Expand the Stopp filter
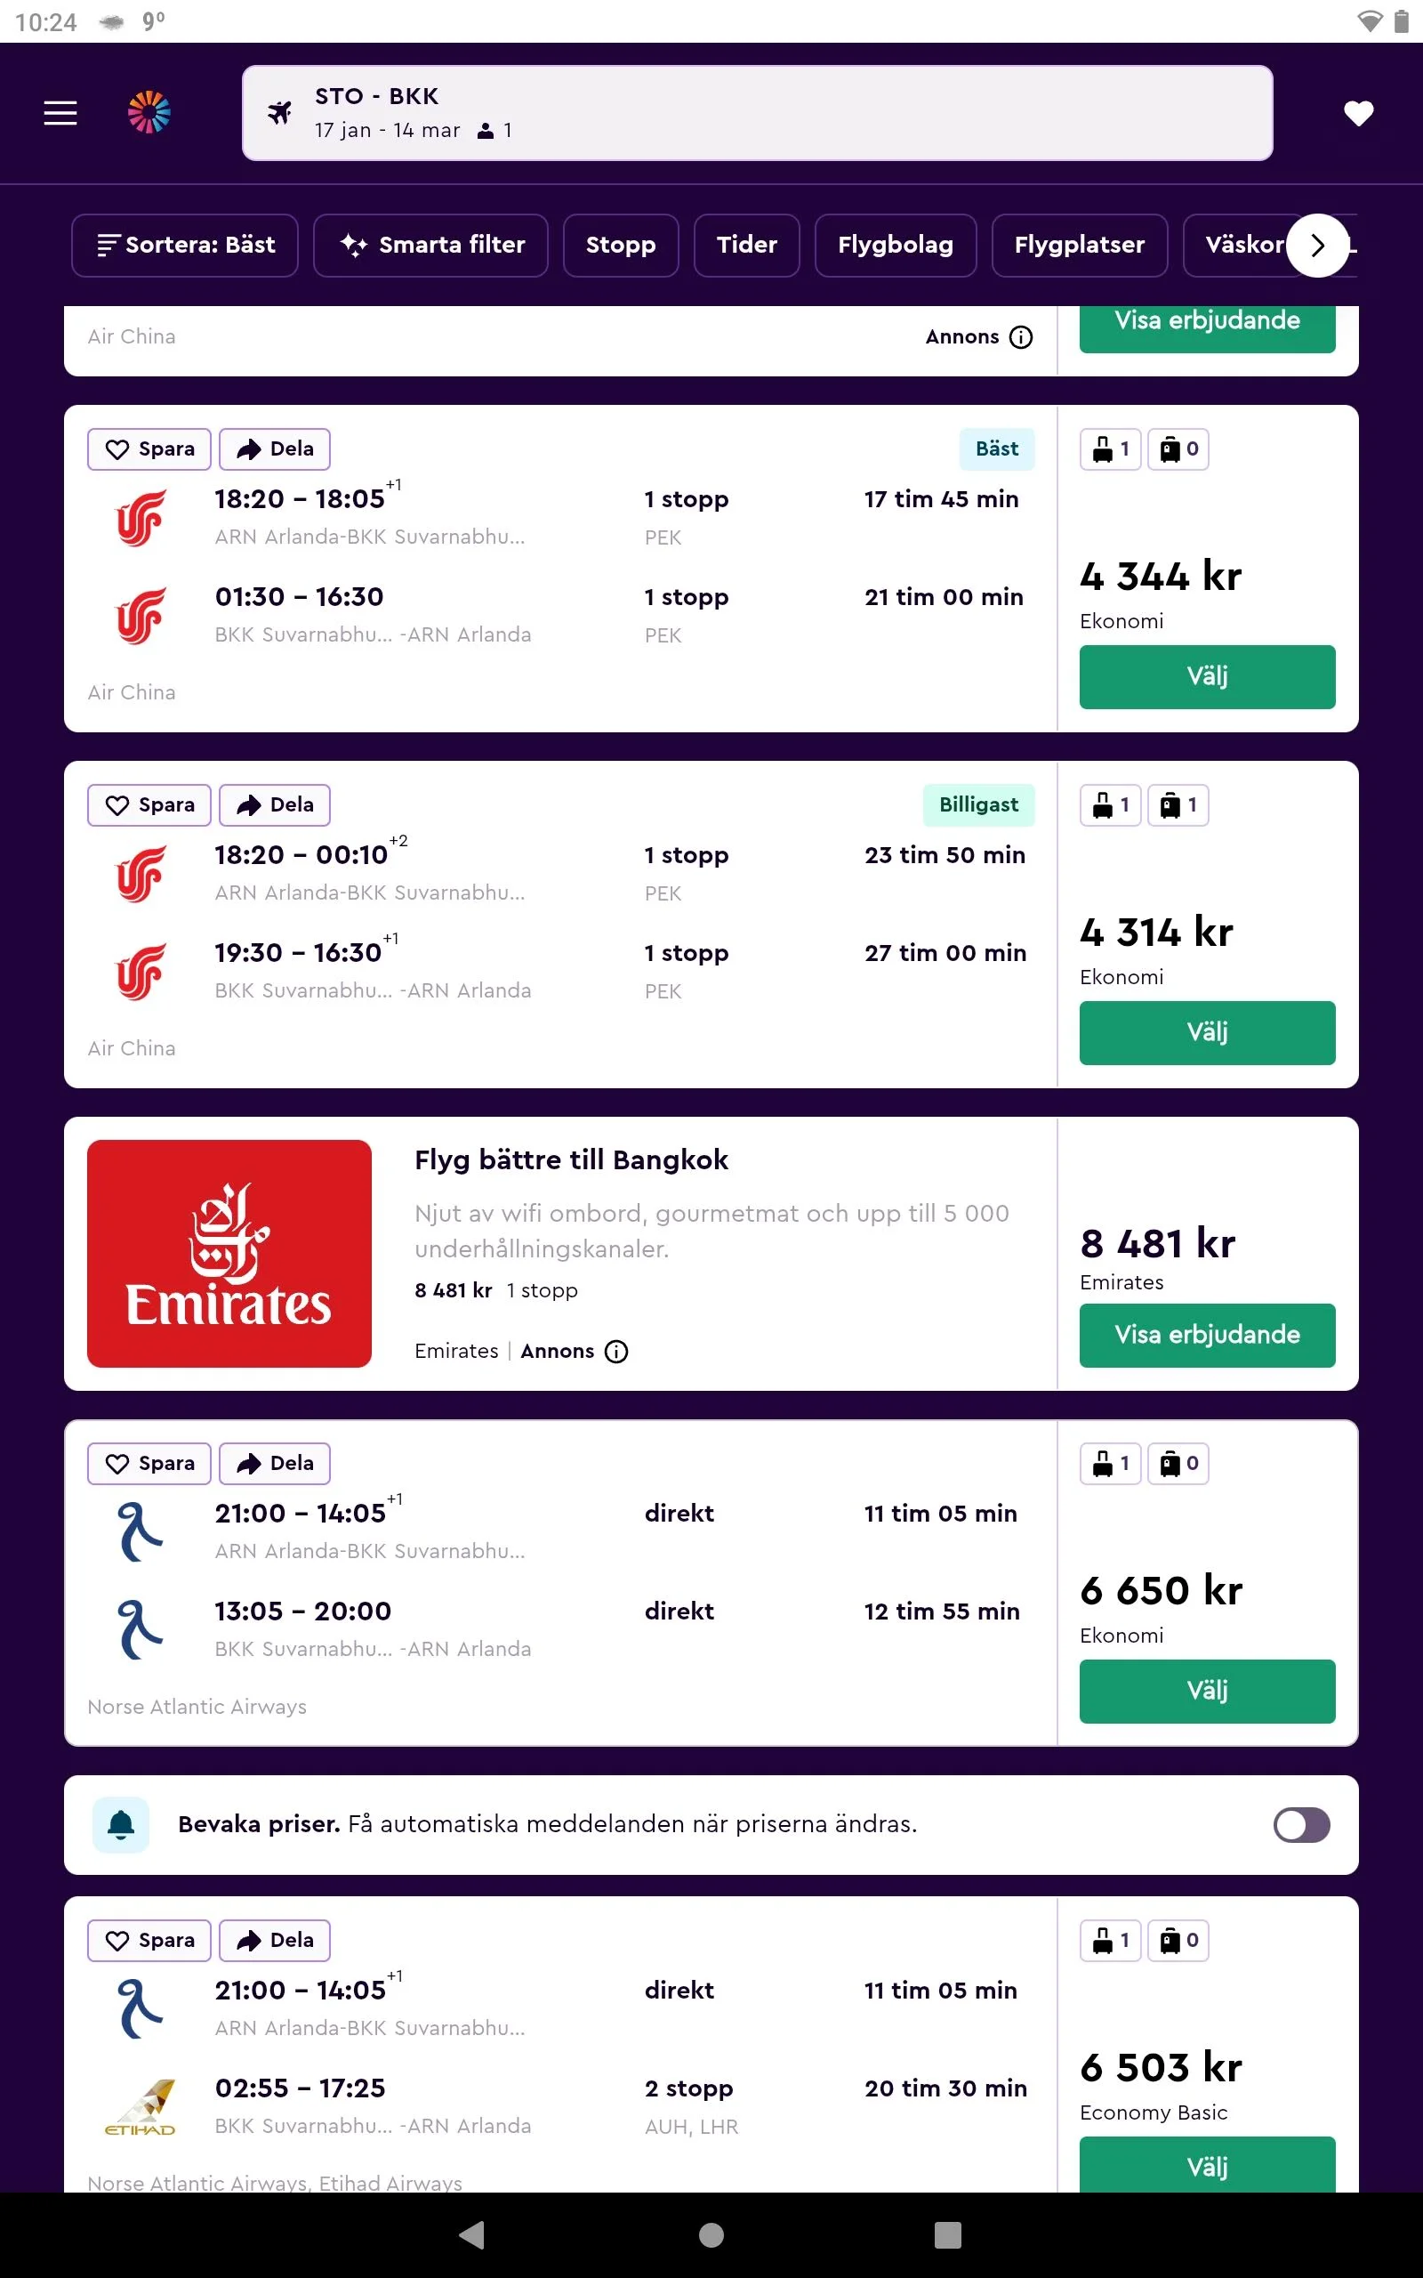Screen dimensions: 1423x2278 pyautogui.click(x=620, y=246)
